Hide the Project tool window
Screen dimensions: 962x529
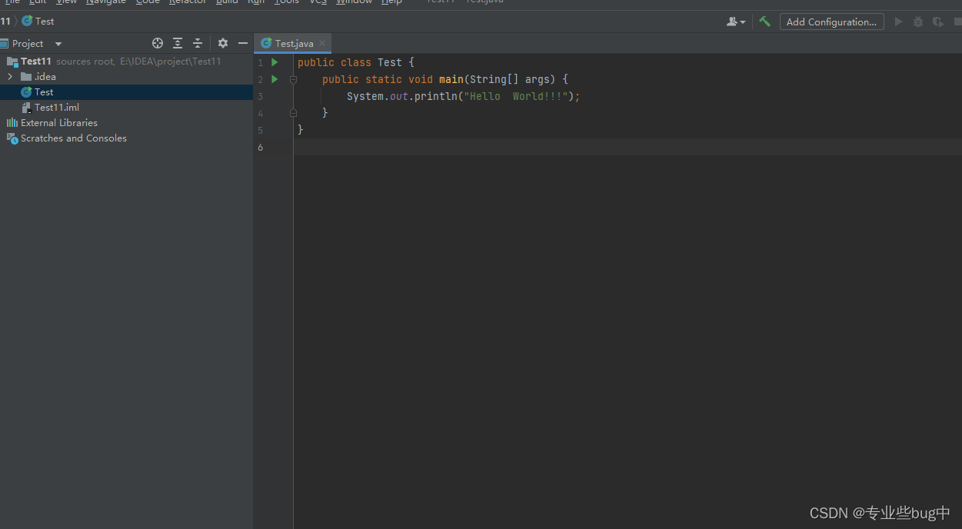pos(243,44)
